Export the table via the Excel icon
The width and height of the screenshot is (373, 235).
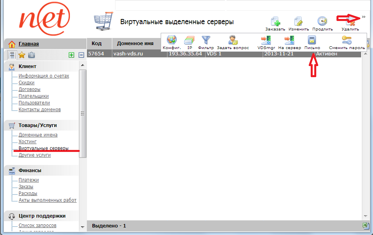pos(365,226)
